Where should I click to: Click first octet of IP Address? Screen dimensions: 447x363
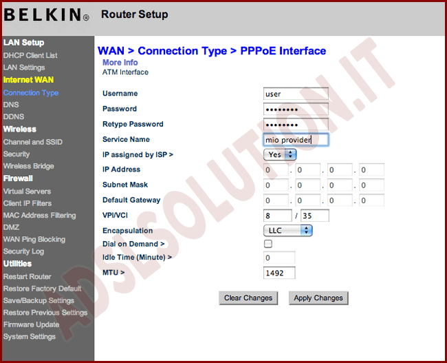[x=276, y=170]
